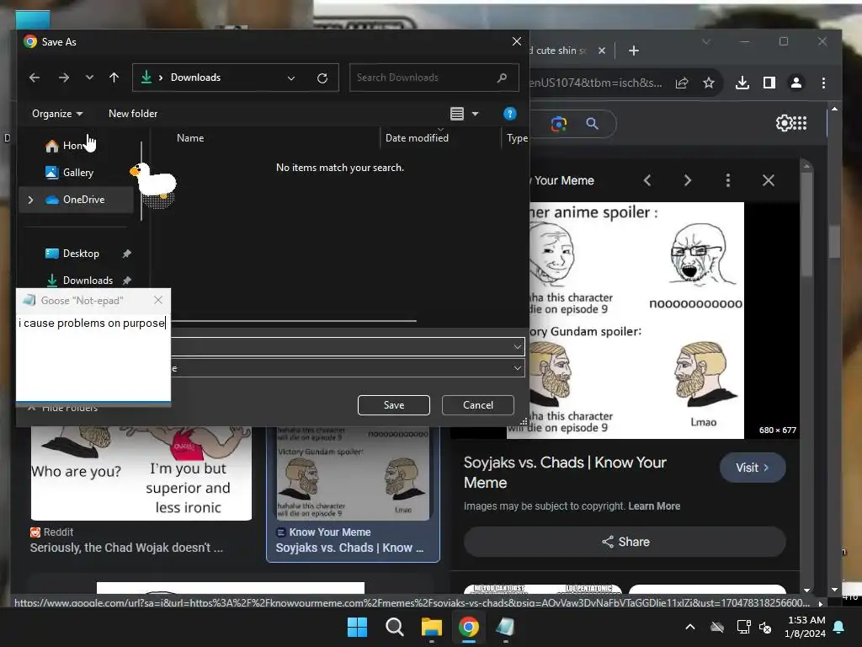This screenshot has width=862, height=647.
Task: Switch to Chrome on taskbar
Action: [x=468, y=627]
